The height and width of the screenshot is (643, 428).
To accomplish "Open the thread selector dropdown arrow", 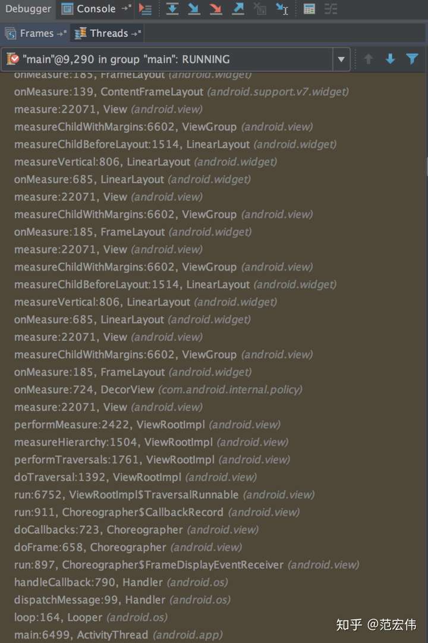I will pyautogui.click(x=341, y=59).
